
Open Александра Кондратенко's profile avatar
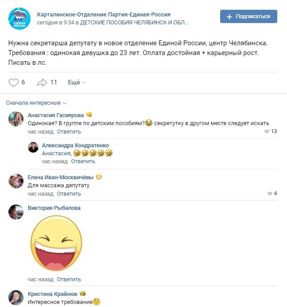click(x=33, y=147)
